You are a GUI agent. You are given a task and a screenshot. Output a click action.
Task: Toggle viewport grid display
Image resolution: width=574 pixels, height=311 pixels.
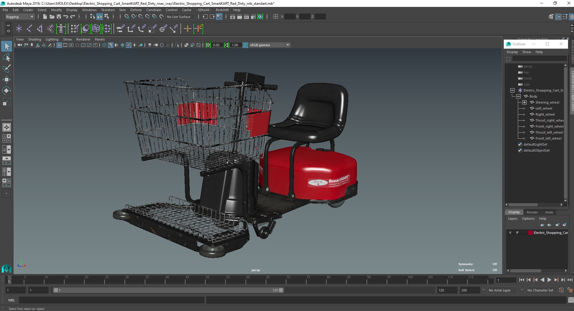[x=59, y=45]
